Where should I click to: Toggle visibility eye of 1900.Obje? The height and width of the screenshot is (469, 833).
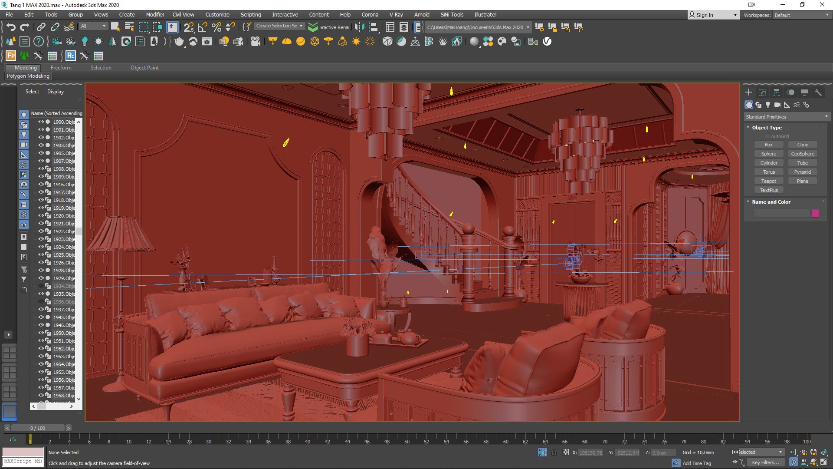tap(41, 122)
